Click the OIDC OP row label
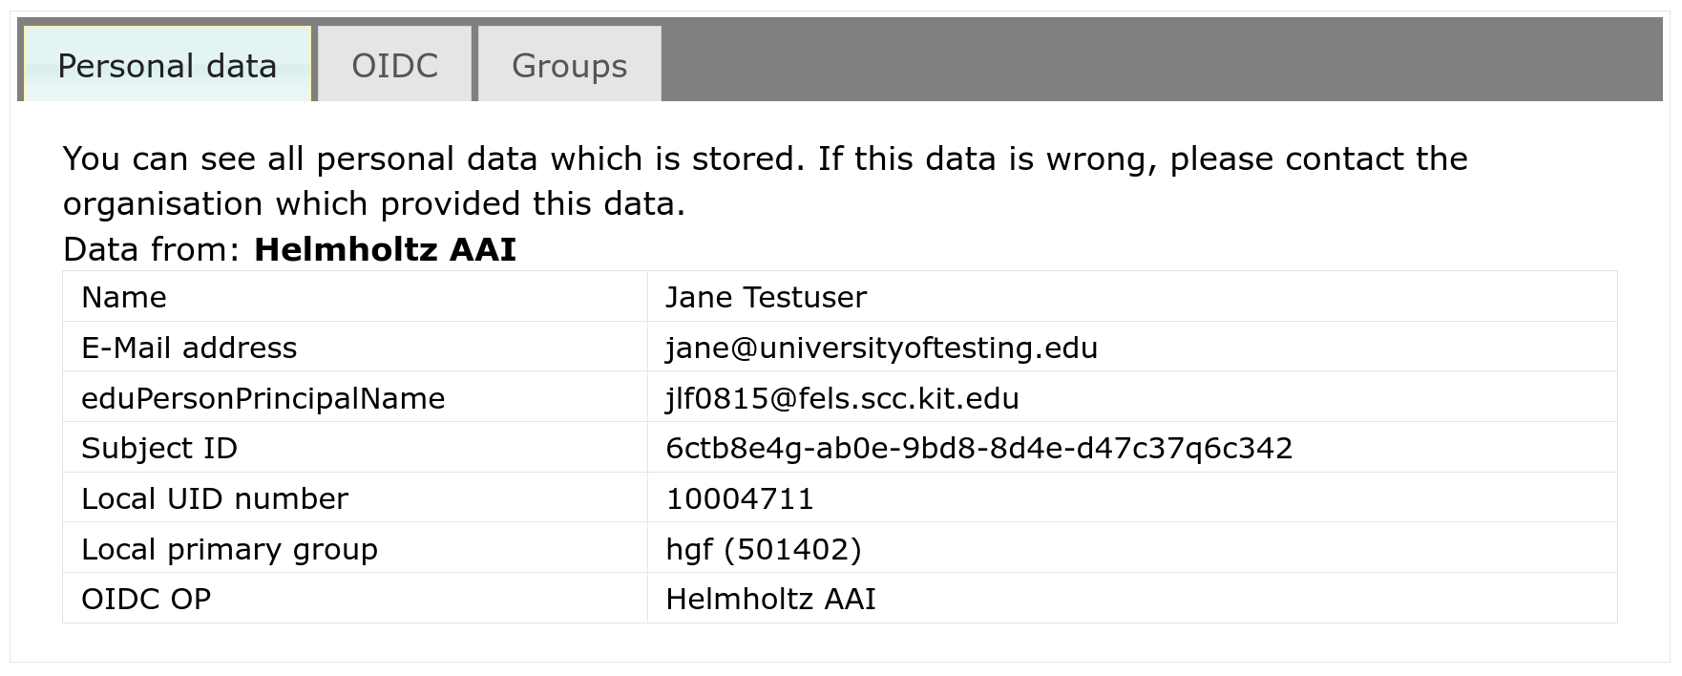Image resolution: width=1682 pixels, height=676 pixels. pyautogui.click(x=146, y=599)
